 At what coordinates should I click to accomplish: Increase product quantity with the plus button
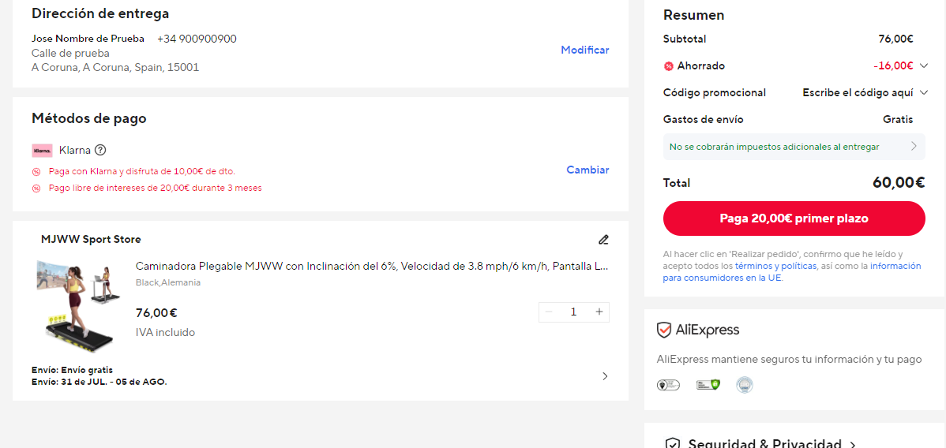tap(599, 312)
